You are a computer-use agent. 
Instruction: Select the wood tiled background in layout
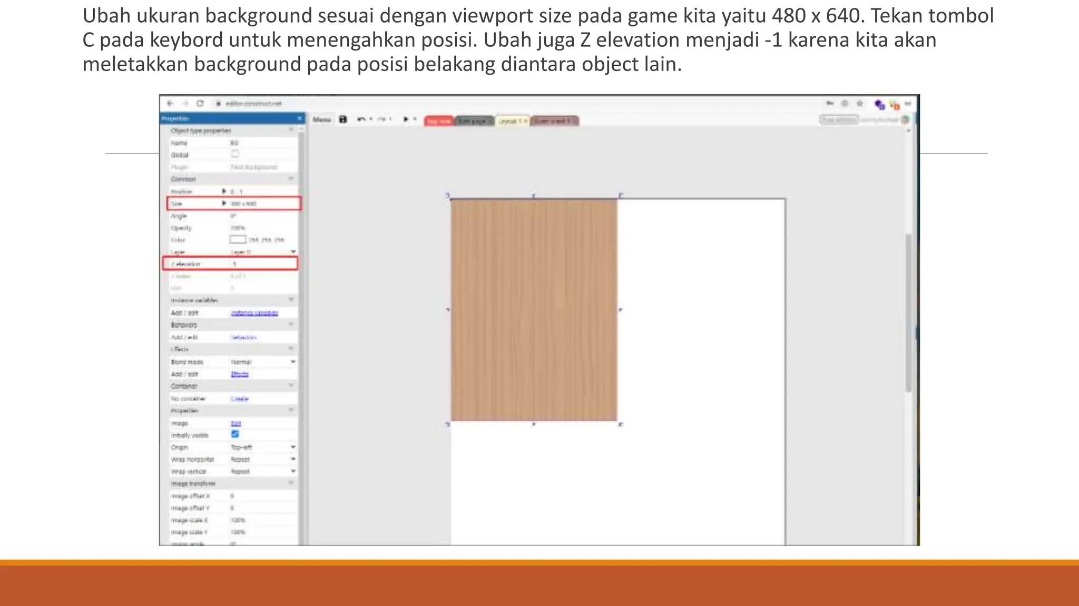pyautogui.click(x=534, y=310)
